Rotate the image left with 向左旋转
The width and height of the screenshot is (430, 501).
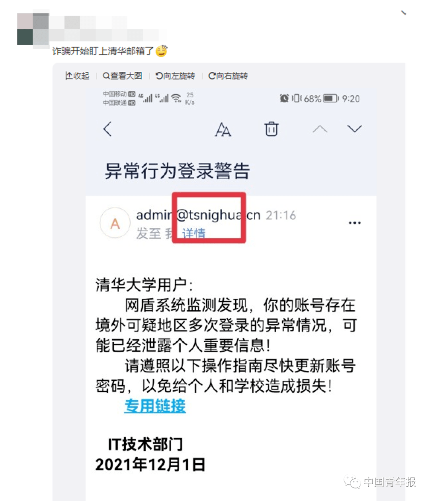pos(175,76)
